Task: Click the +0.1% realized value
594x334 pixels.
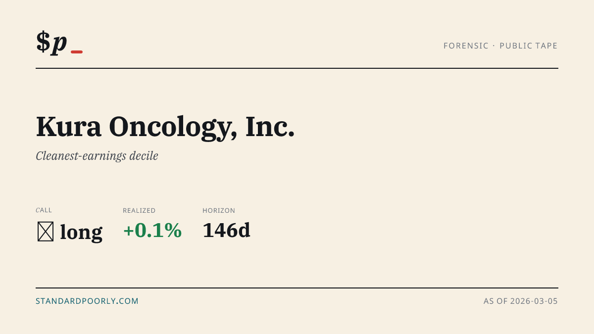Action: pyautogui.click(x=152, y=231)
